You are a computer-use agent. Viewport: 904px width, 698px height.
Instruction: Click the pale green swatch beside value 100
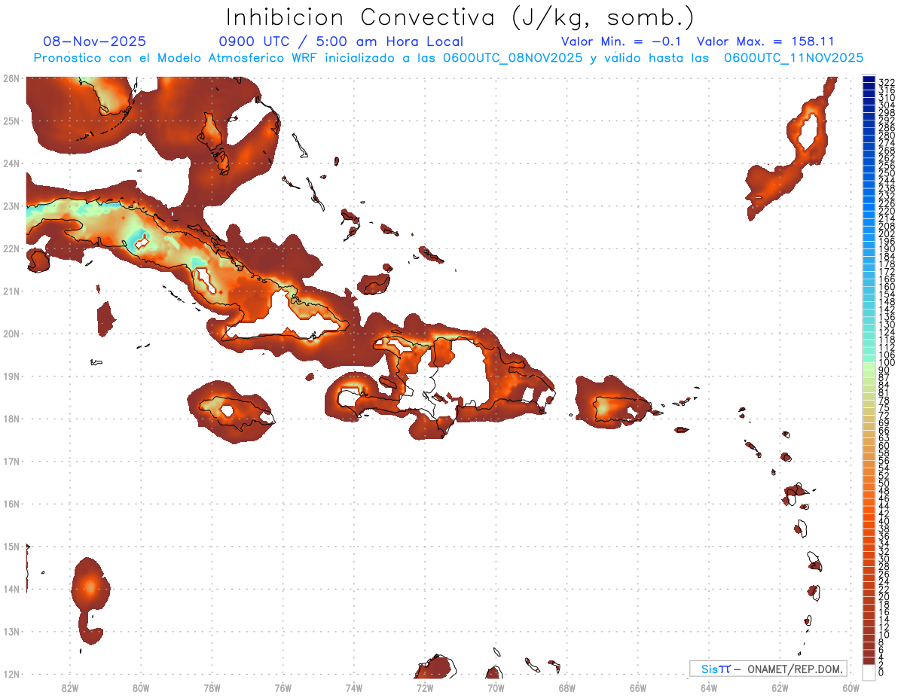pos(869,366)
